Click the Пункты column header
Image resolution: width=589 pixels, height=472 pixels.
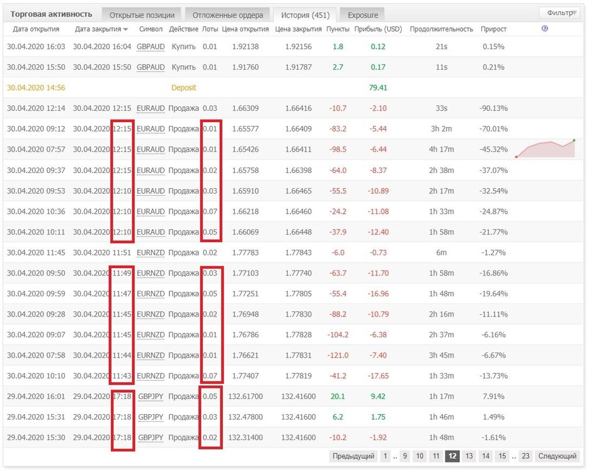tap(338, 29)
